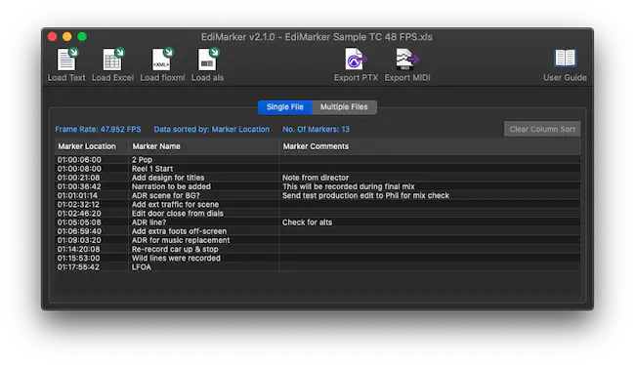
Task: Click the green zoom window button
Action: [82, 37]
